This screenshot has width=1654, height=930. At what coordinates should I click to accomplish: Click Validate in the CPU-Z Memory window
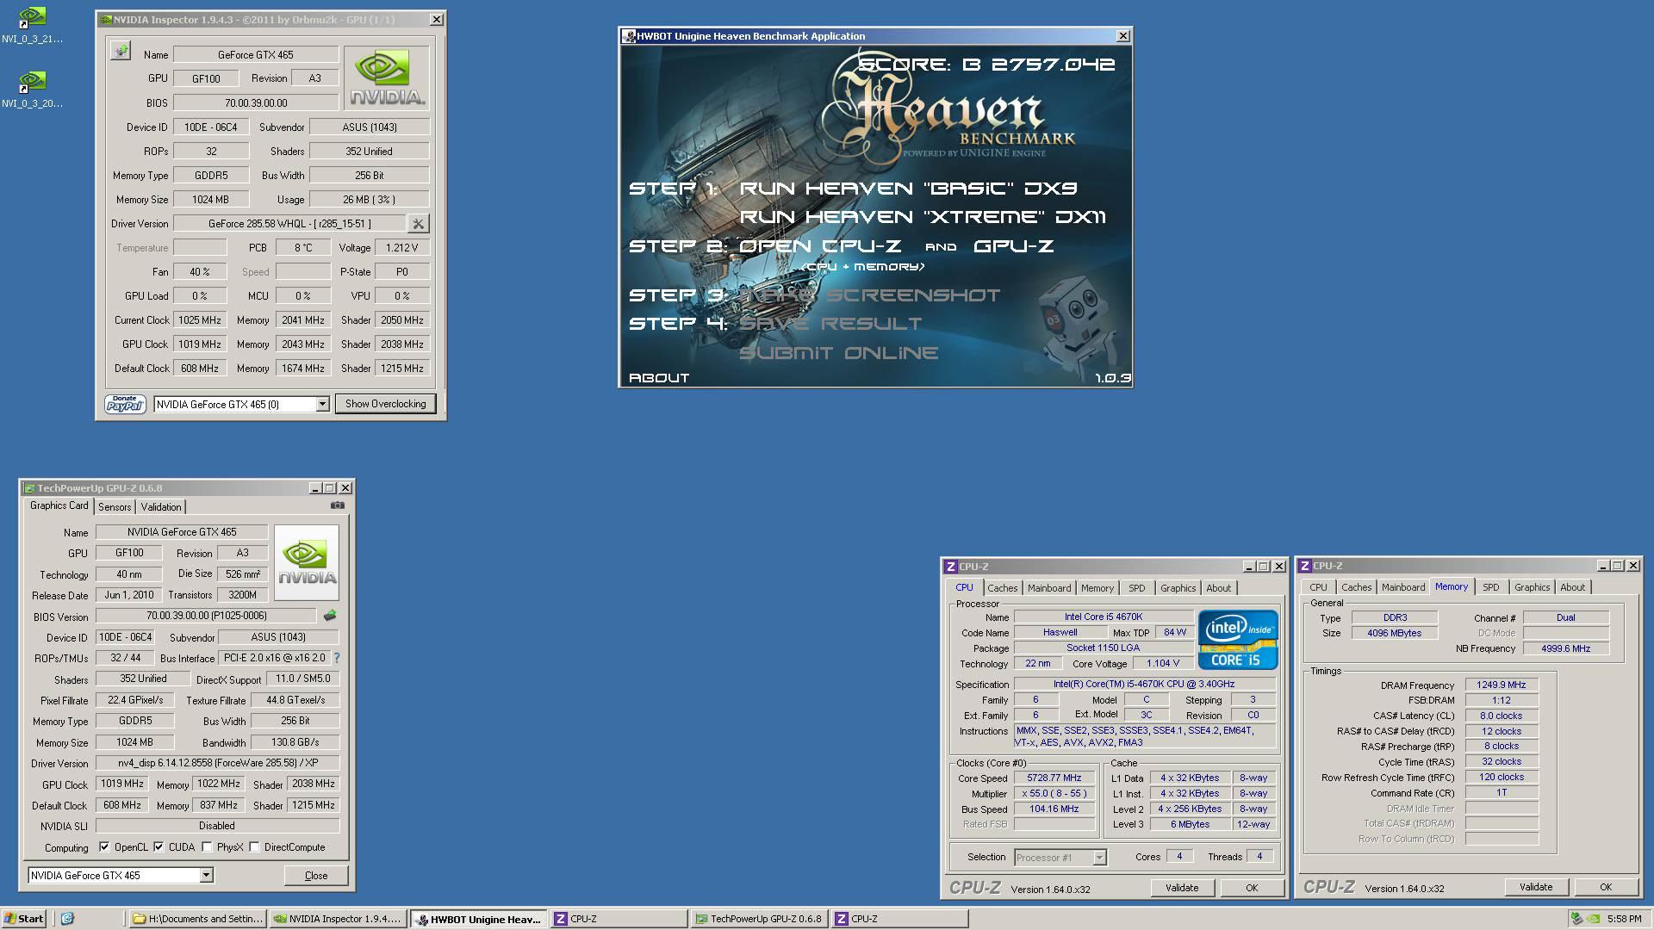pos(1536,887)
